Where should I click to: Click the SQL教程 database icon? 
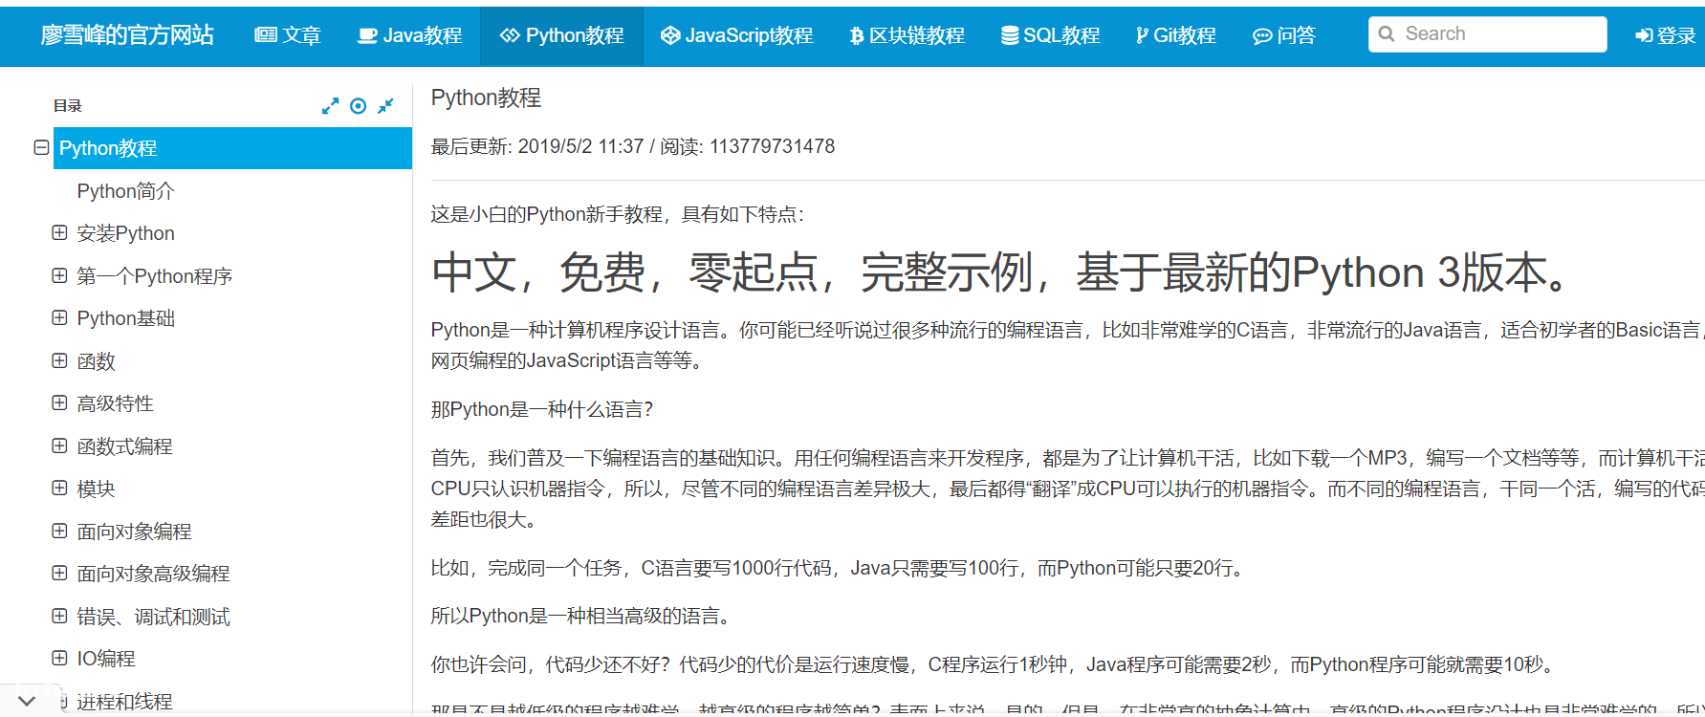click(1010, 35)
